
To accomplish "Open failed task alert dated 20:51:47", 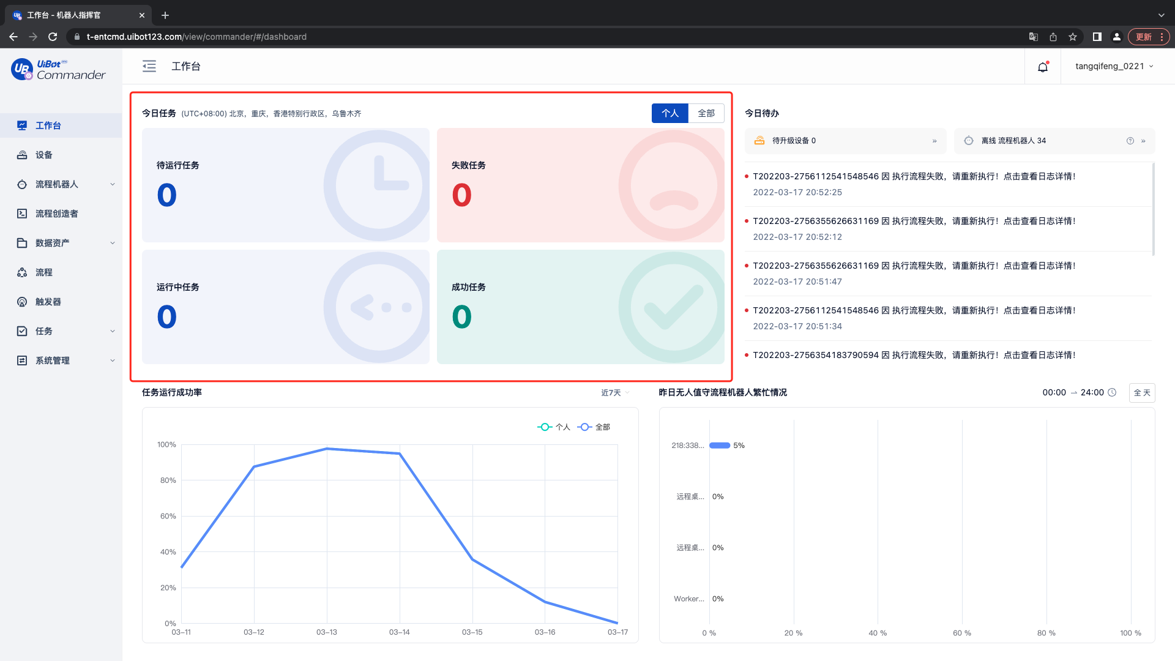I will (947, 273).
